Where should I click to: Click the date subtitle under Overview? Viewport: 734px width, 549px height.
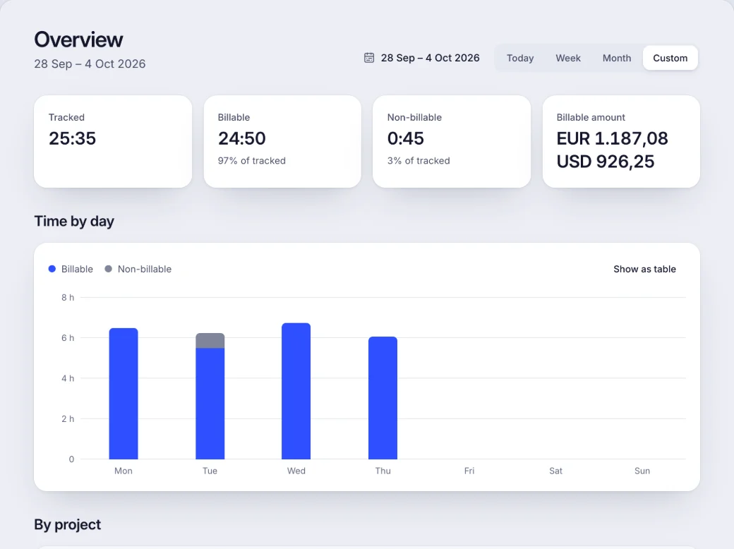(x=90, y=64)
